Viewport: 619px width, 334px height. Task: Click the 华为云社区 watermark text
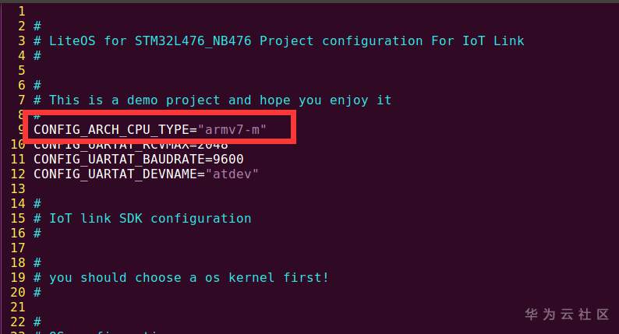[x=566, y=315]
